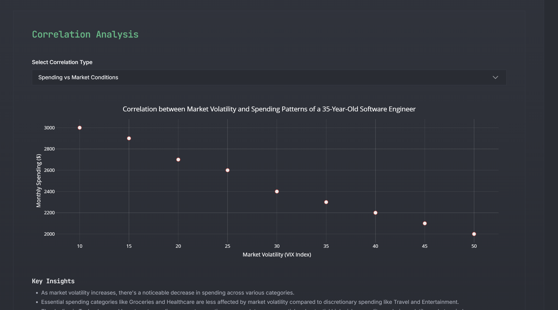Click the 'Spending vs Market Conditions' option text
This screenshot has height=310, width=558.
[78, 77]
